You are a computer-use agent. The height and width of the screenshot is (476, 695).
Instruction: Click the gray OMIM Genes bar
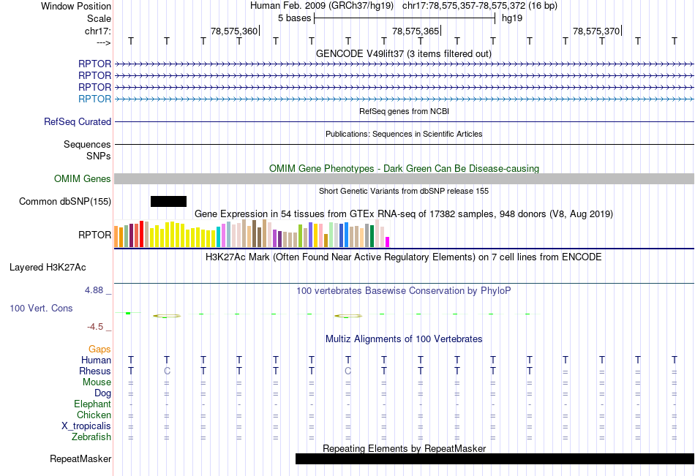click(404, 178)
